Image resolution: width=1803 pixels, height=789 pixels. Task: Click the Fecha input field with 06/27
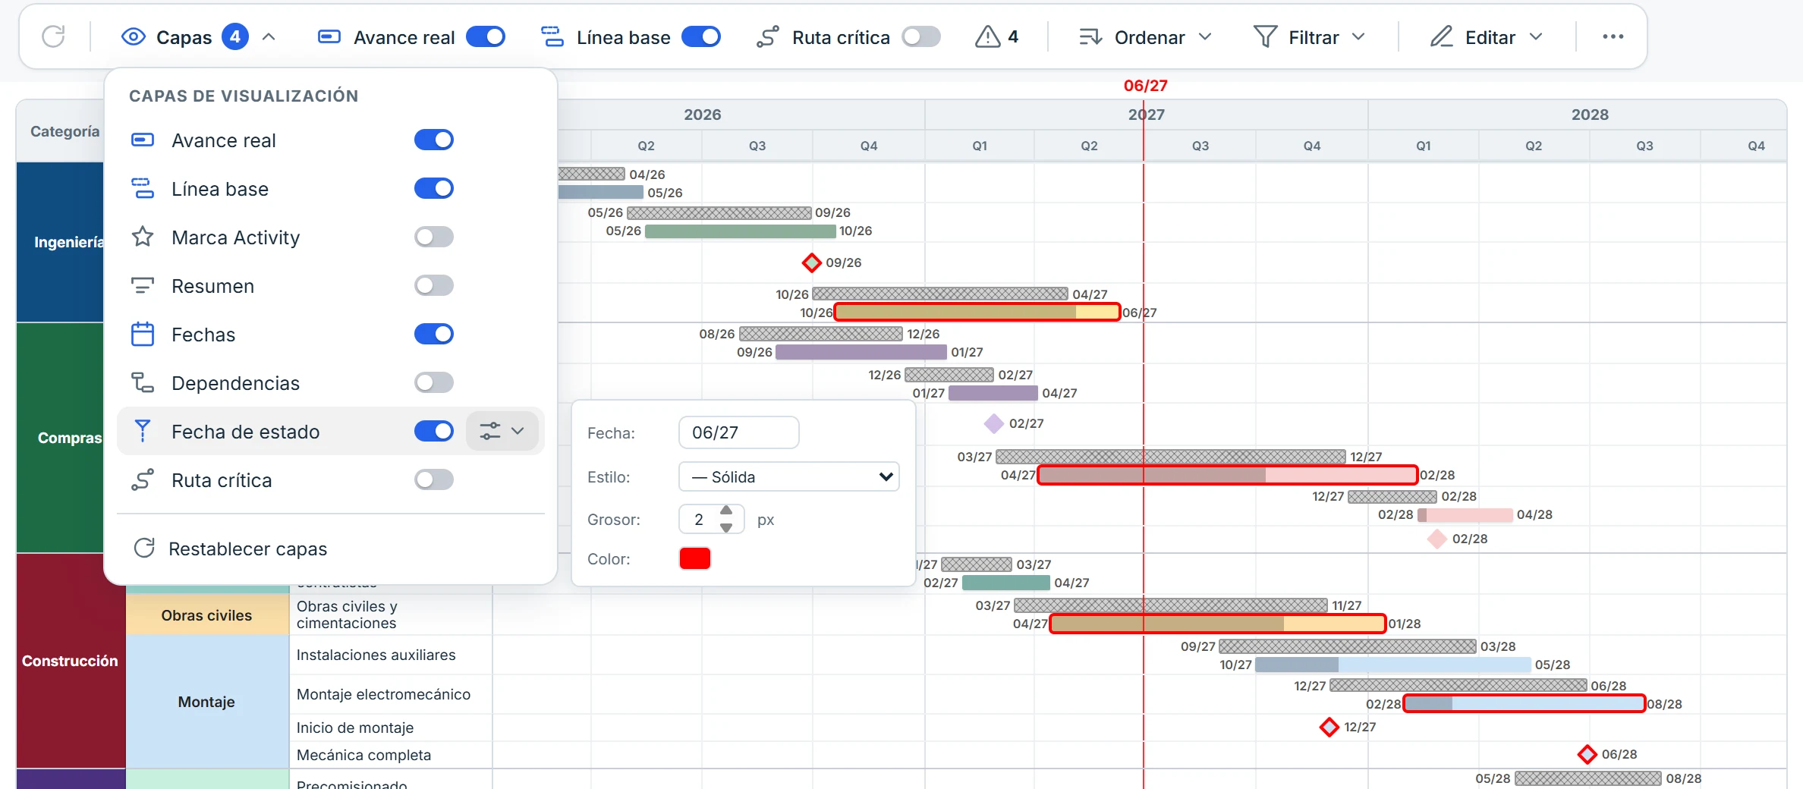[x=739, y=432]
